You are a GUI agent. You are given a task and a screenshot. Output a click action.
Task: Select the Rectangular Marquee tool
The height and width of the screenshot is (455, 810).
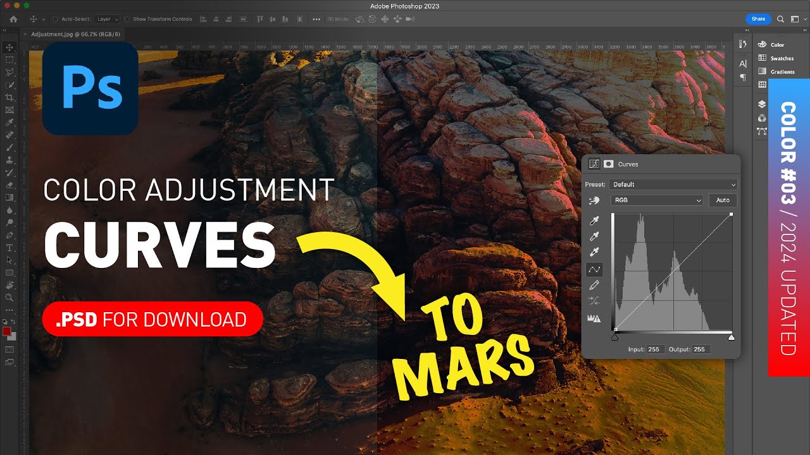click(x=9, y=59)
